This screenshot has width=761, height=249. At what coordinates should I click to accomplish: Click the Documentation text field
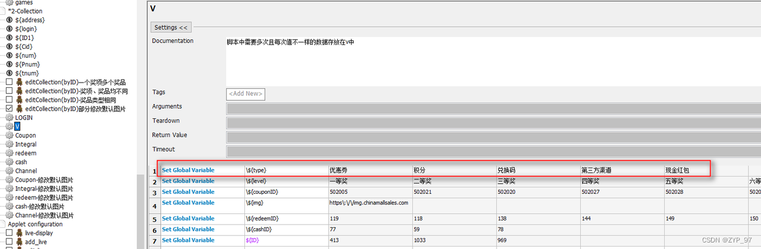(x=493, y=61)
